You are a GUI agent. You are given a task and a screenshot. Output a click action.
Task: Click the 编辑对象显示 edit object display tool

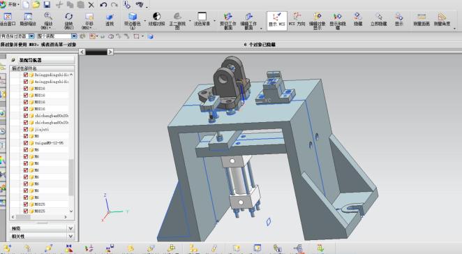[x=317, y=21]
